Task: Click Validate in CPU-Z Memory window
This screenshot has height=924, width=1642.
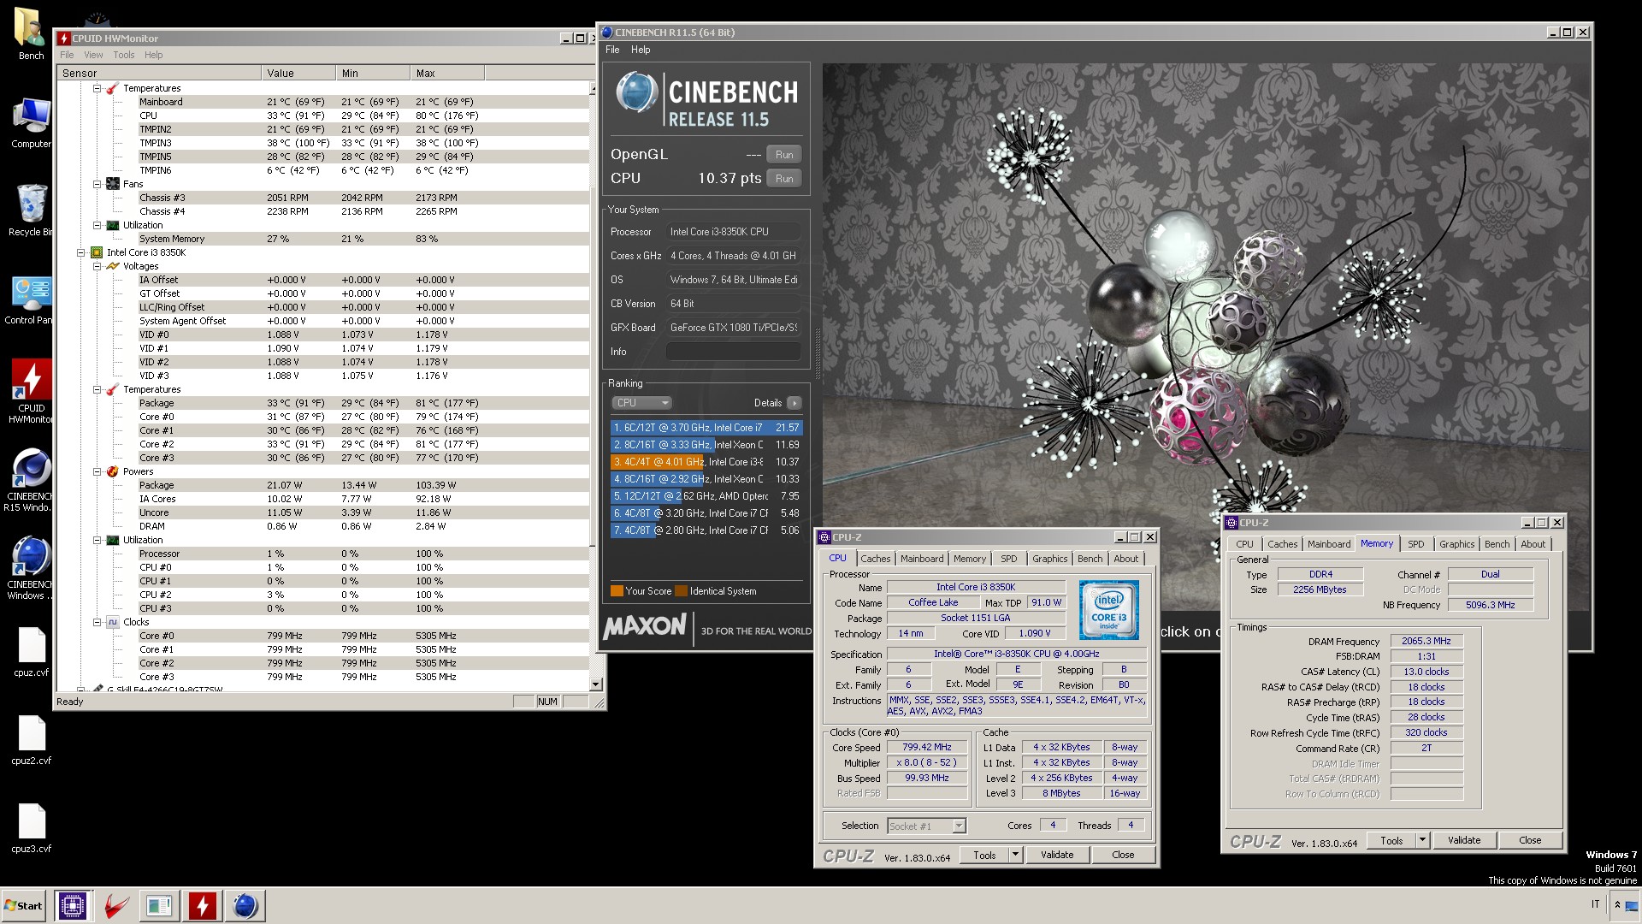Action: [1464, 840]
